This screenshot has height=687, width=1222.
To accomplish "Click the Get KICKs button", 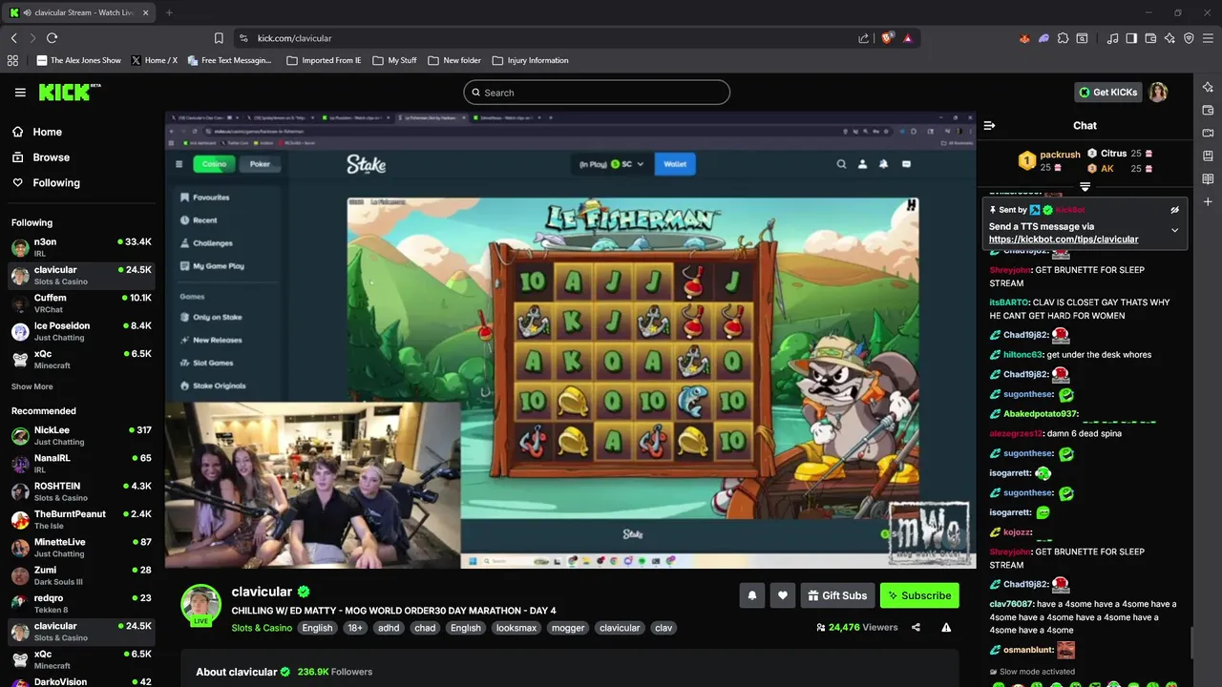I will tap(1107, 93).
